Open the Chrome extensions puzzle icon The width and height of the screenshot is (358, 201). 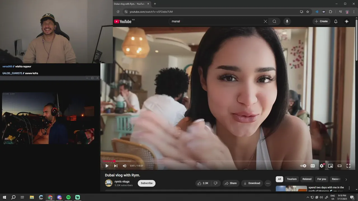(331, 12)
